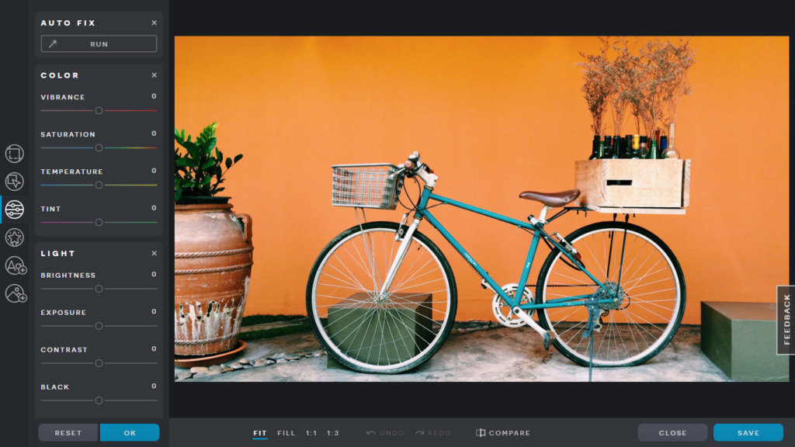Select the Fit view tab
The height and width of the screenshot is (447, 795).
click(260, 433)
